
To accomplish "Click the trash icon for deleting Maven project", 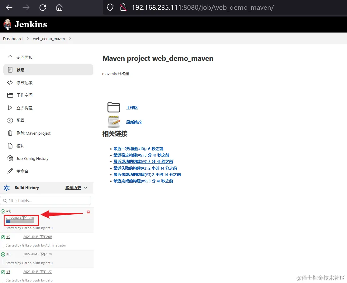I will click(10, 133).
